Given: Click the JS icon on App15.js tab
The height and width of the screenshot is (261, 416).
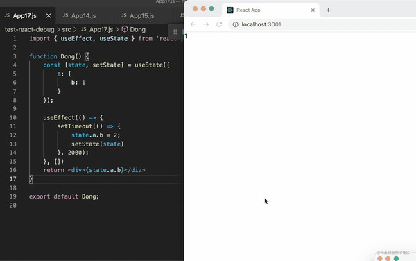Looking at the screenshot, I should pos(123,15).
